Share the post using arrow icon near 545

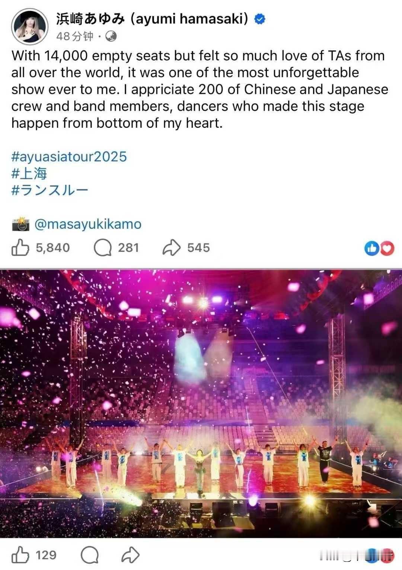point(171,248)
